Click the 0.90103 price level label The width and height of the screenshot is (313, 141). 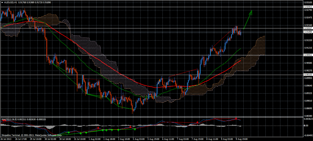307,74
